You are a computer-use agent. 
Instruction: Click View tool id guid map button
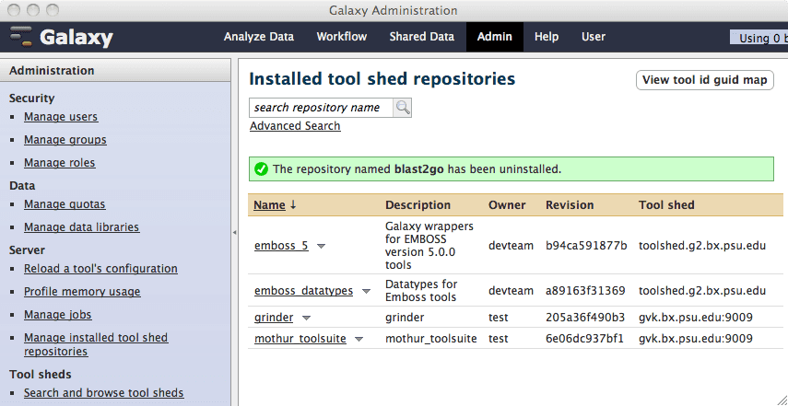[x=704, y=80]
